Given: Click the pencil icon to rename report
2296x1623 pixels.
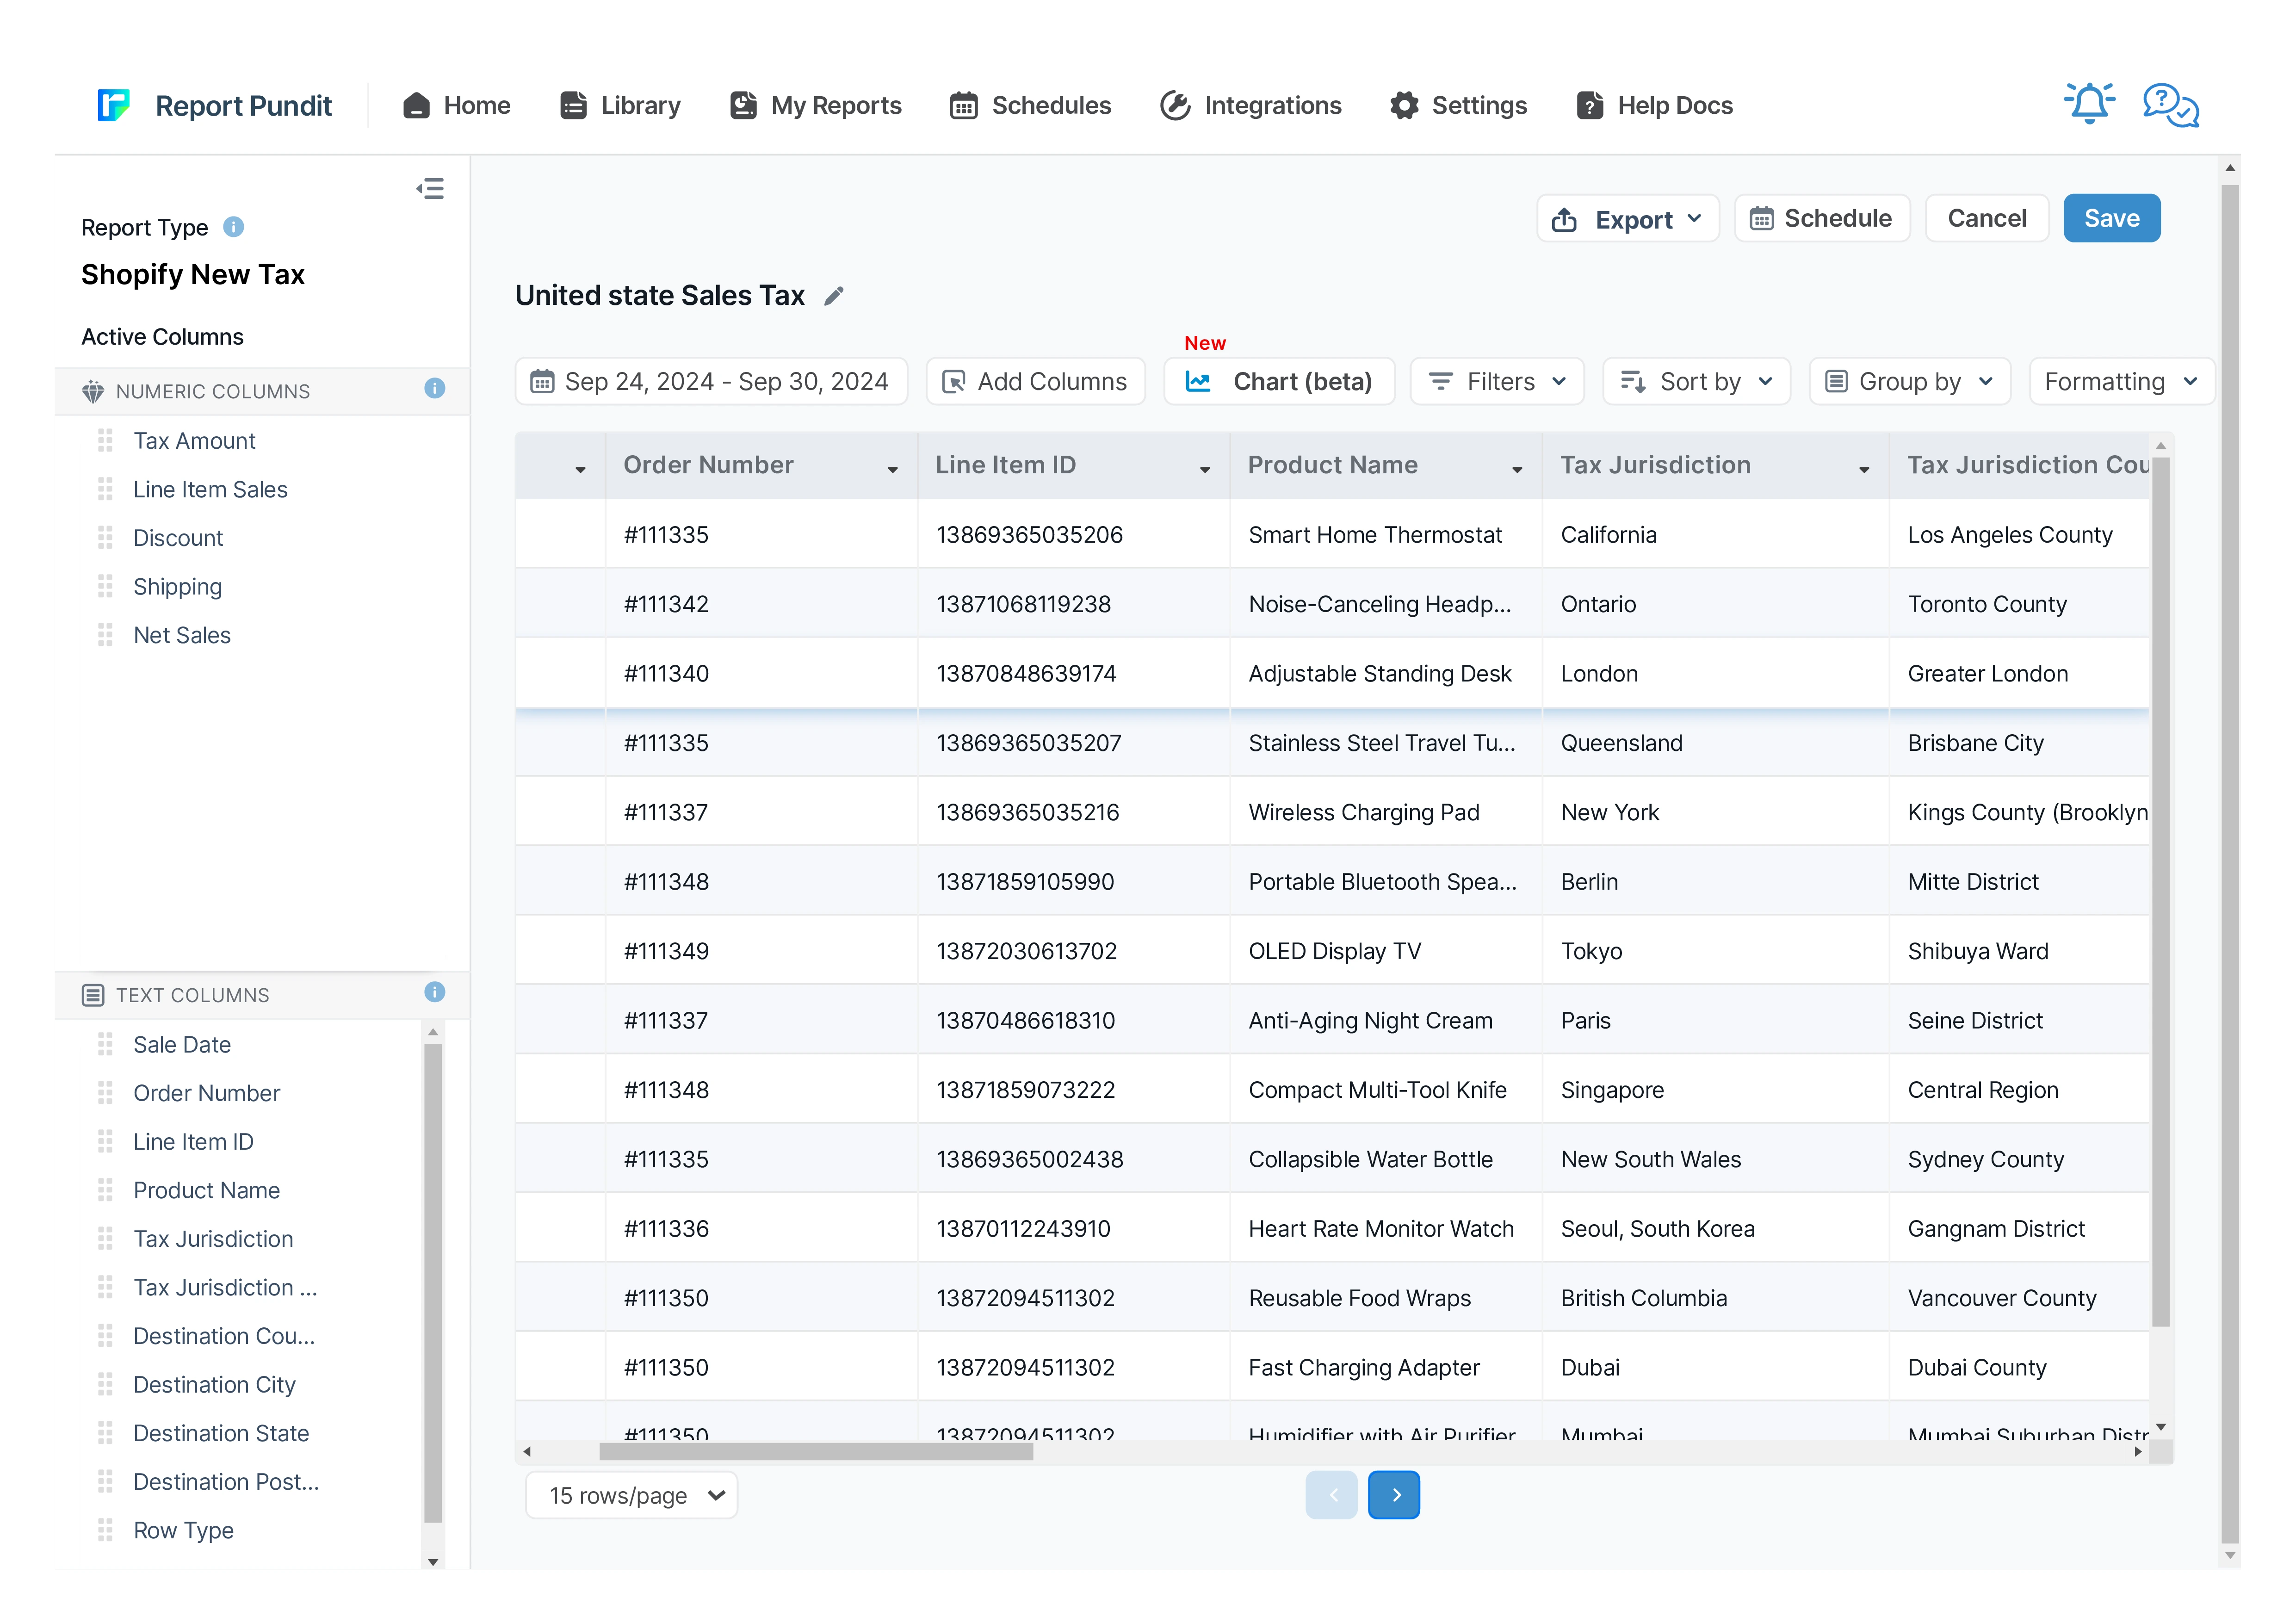Looking at the screenshot, I should pos(834,296).
